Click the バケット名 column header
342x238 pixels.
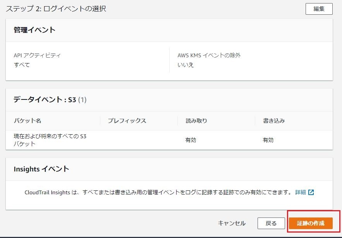tap(27, 121)
